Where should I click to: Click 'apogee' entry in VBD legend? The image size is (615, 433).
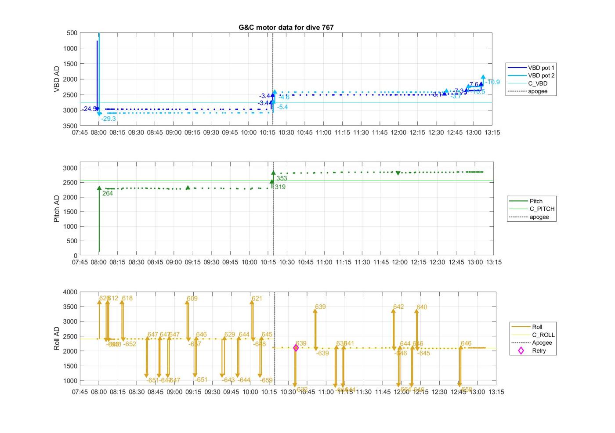[528, 91]
